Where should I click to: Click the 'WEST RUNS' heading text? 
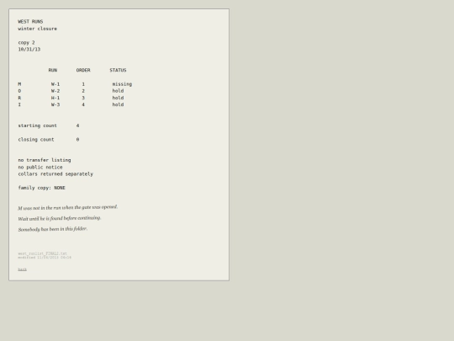click(30, 21)
